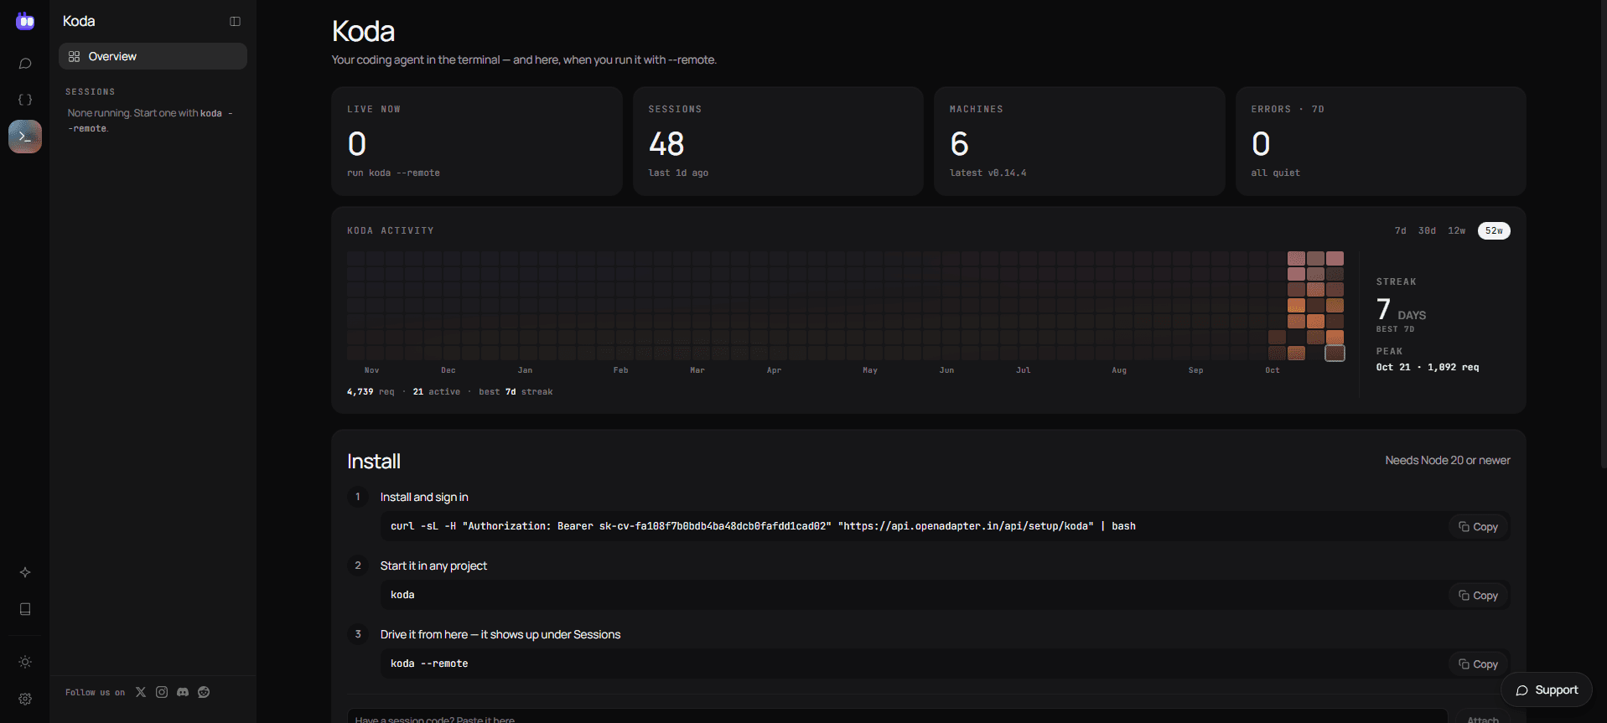Open the Discord social link icon
The image size is (1607, 723).
click(x=183, y=692)
